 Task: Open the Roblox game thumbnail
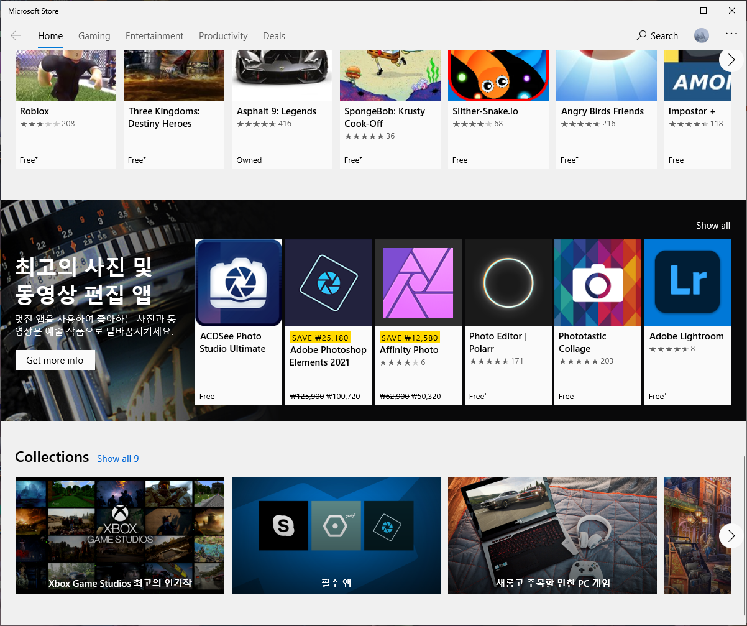click(x=66, y=76)
